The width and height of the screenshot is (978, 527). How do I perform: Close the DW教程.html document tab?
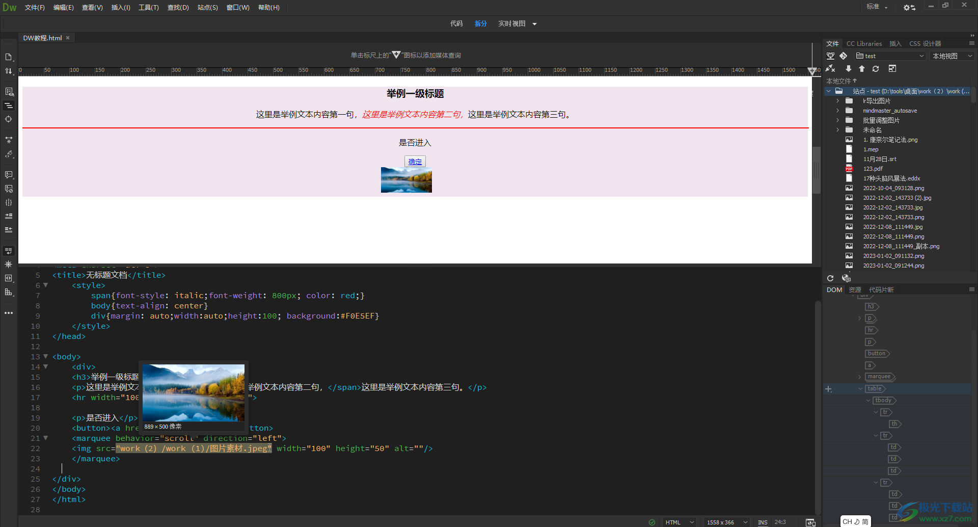click(68, 38)
